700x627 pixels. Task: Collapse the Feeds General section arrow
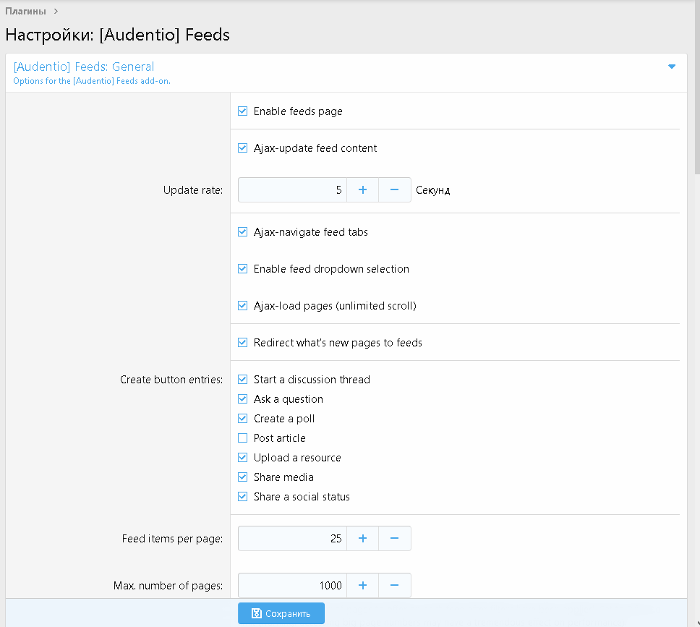671,67
